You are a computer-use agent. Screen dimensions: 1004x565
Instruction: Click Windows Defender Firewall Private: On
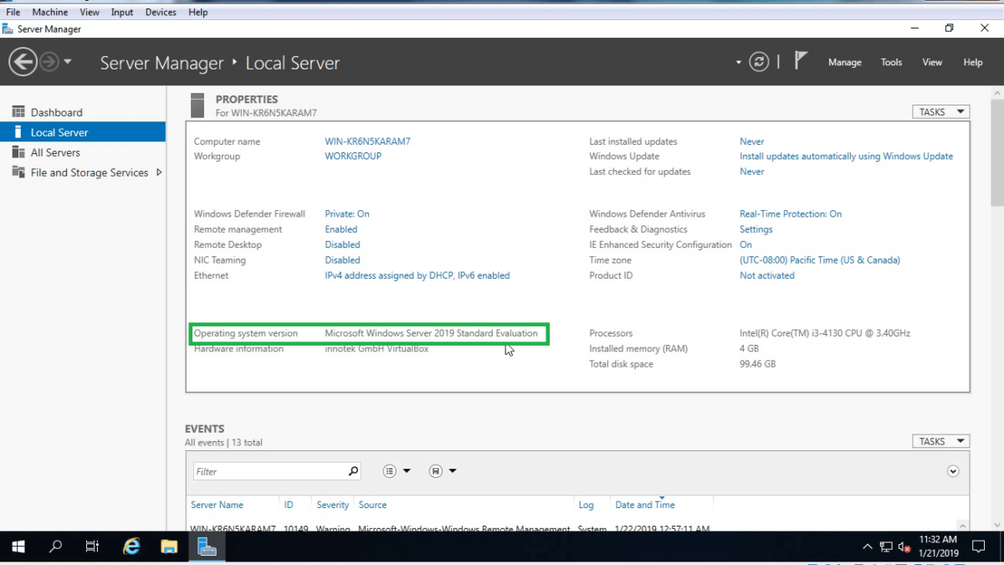tap(347, 214)
